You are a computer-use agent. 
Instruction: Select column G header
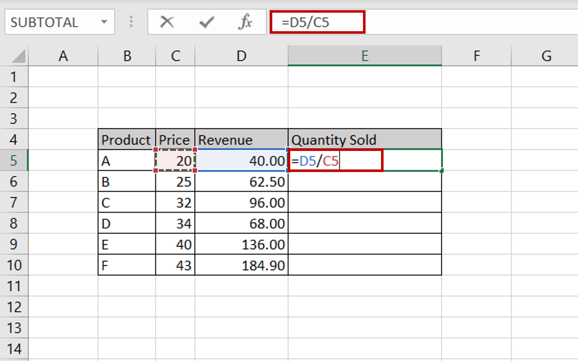click(545, 56)
